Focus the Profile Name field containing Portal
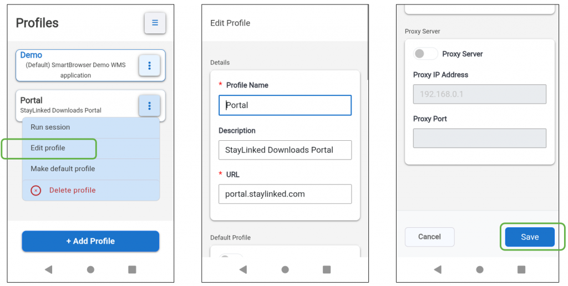The image size is (568, 286). [x=285, y=105]
